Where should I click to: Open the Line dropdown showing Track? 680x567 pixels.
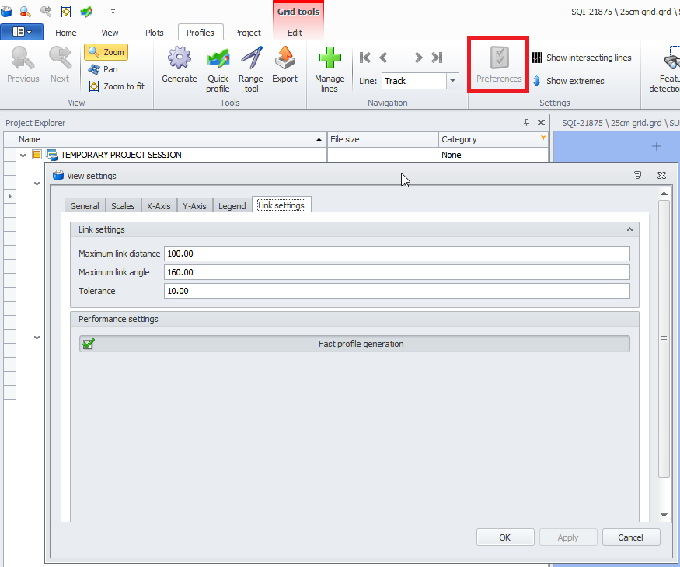[452, 81]
